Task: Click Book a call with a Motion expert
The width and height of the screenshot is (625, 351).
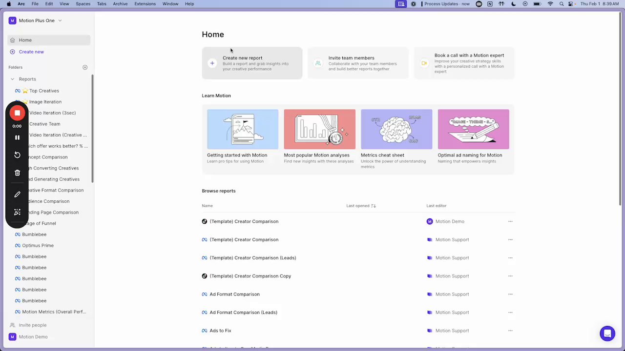Action: click(464, 63)
